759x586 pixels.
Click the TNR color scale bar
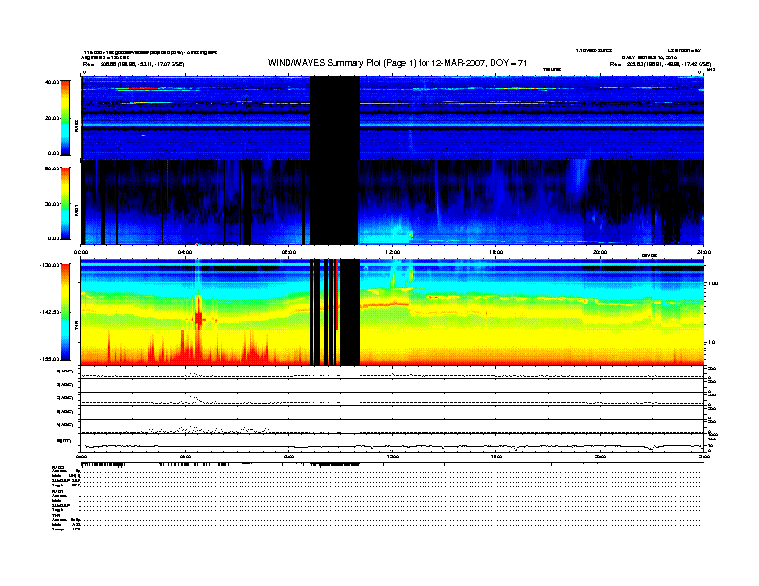(x=65, y=312)
